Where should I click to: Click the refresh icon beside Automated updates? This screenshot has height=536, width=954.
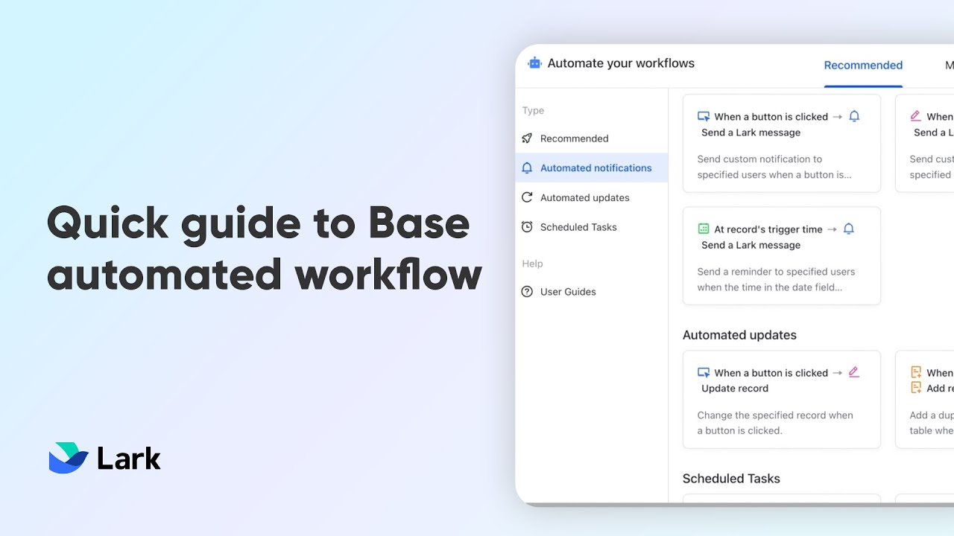[x=527, y=197]
